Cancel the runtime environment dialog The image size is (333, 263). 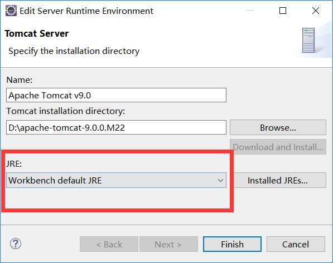point(296,244)
